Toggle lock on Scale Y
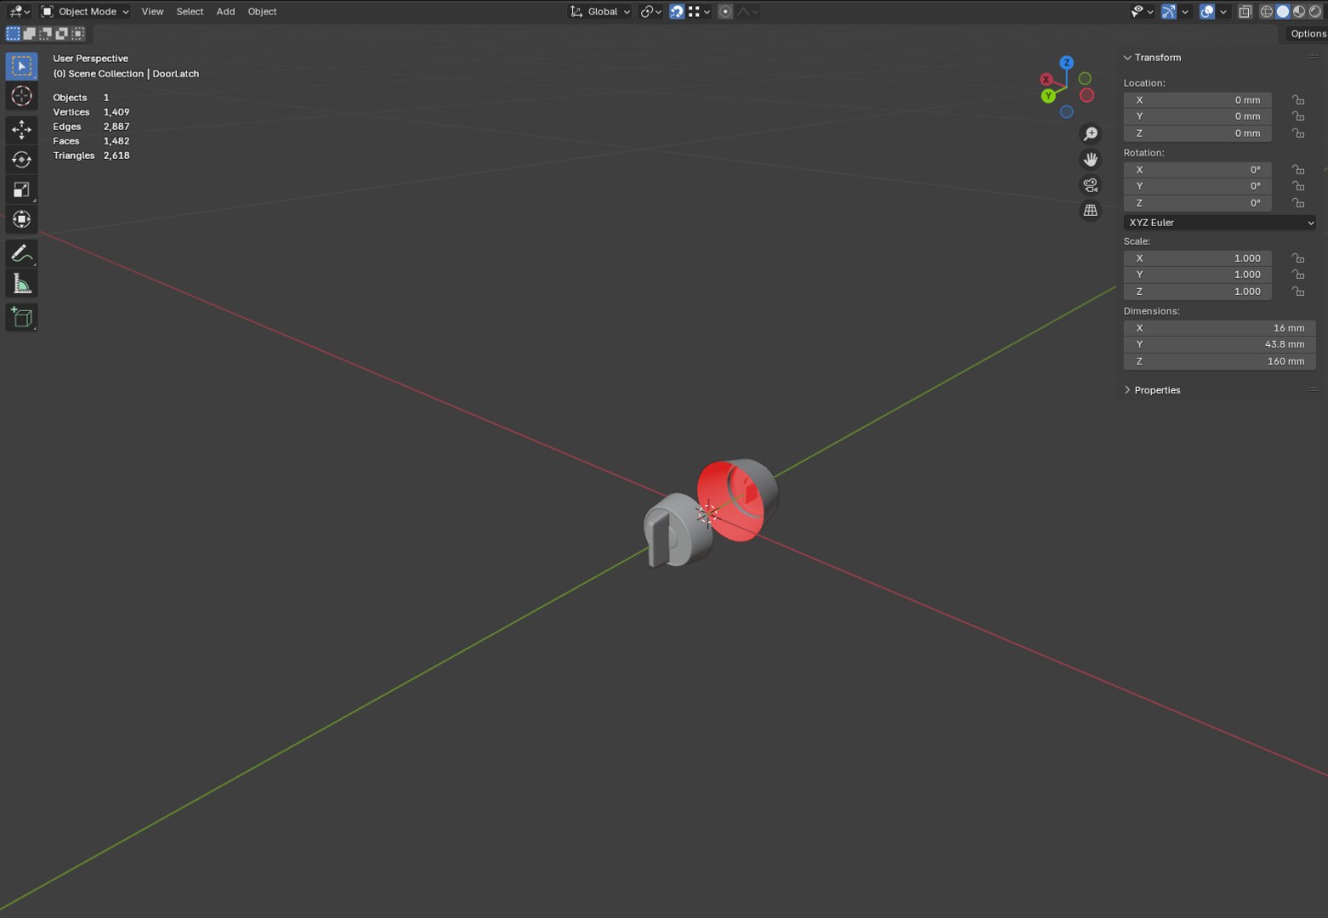Viewport: 1328px width, 918px height. click(x=1298, y=275)
